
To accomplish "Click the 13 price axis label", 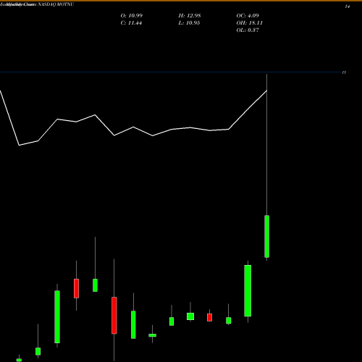I will (x=345, y=72).
